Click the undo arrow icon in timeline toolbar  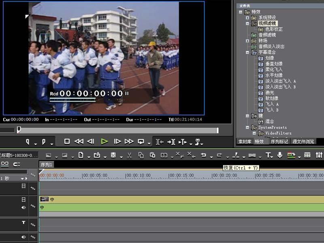pos(204,155)
